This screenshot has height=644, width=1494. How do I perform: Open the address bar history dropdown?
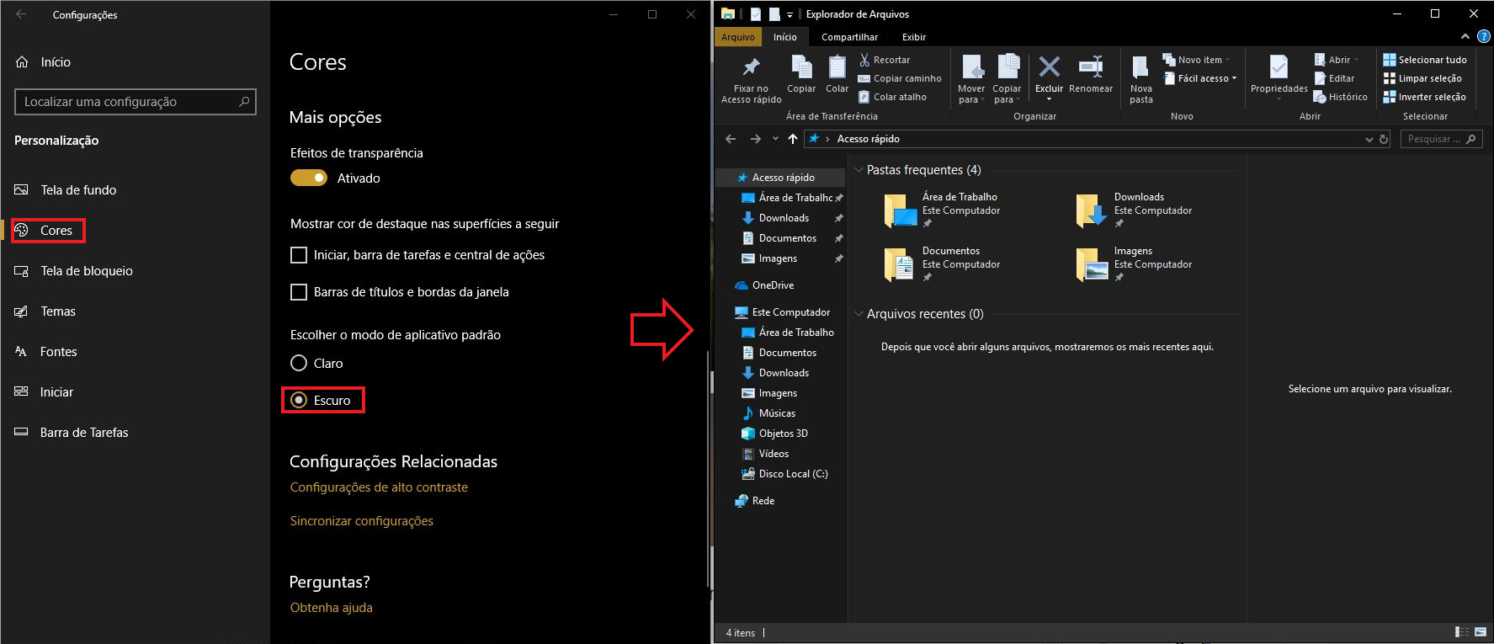(1369, 139)
